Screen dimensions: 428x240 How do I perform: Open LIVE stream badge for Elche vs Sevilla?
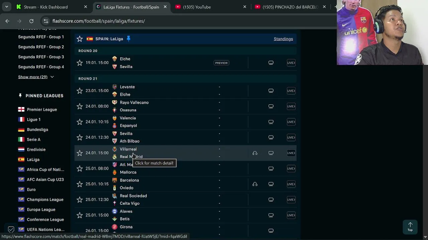click(x=291, y=63)
